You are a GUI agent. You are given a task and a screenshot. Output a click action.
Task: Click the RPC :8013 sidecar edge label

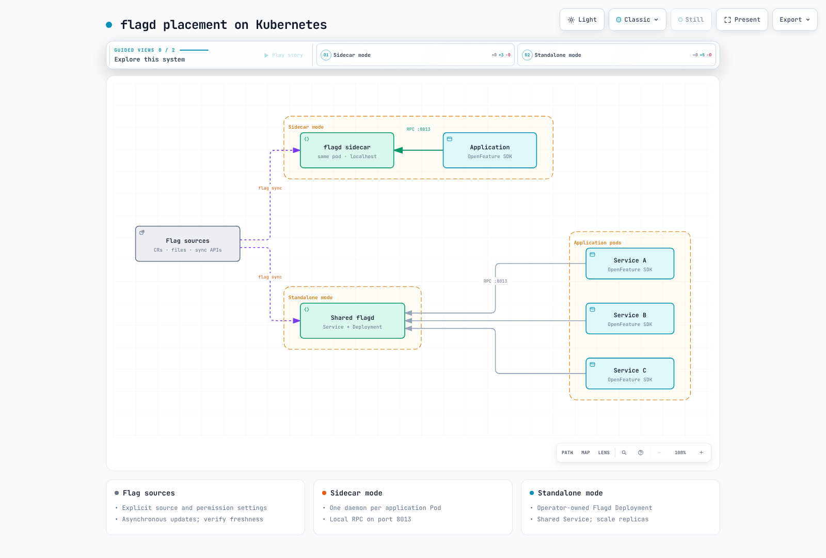418,129
